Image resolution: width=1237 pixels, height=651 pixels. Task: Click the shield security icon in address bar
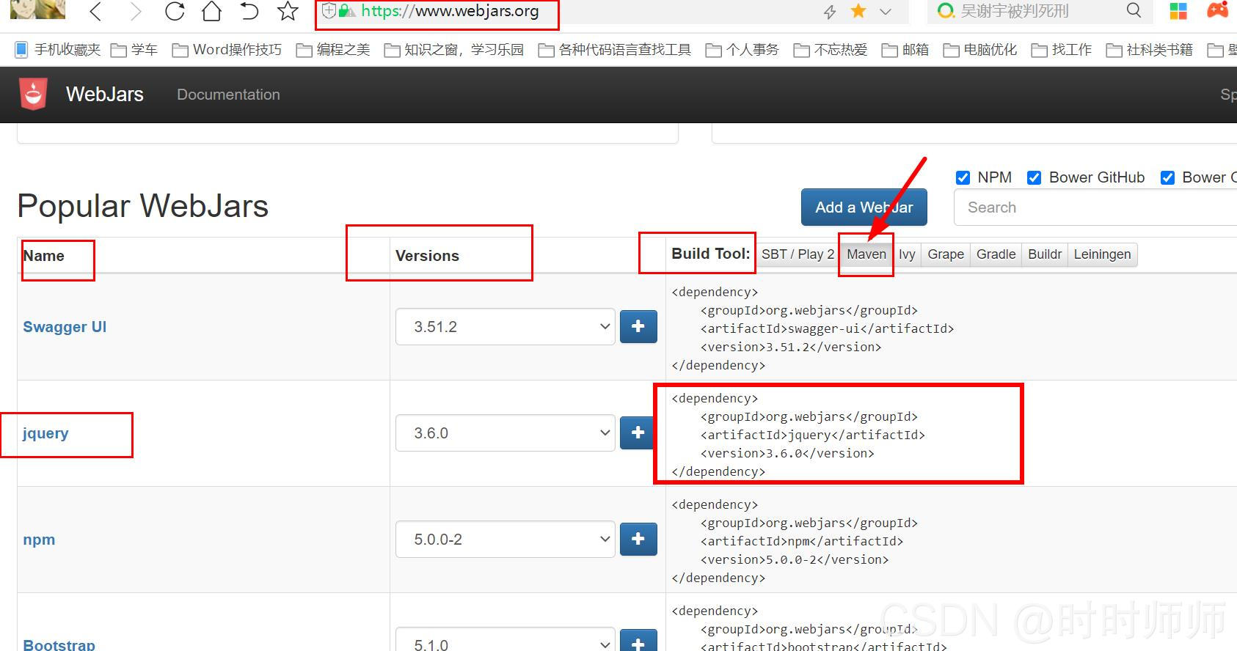[x=329, y=11]
